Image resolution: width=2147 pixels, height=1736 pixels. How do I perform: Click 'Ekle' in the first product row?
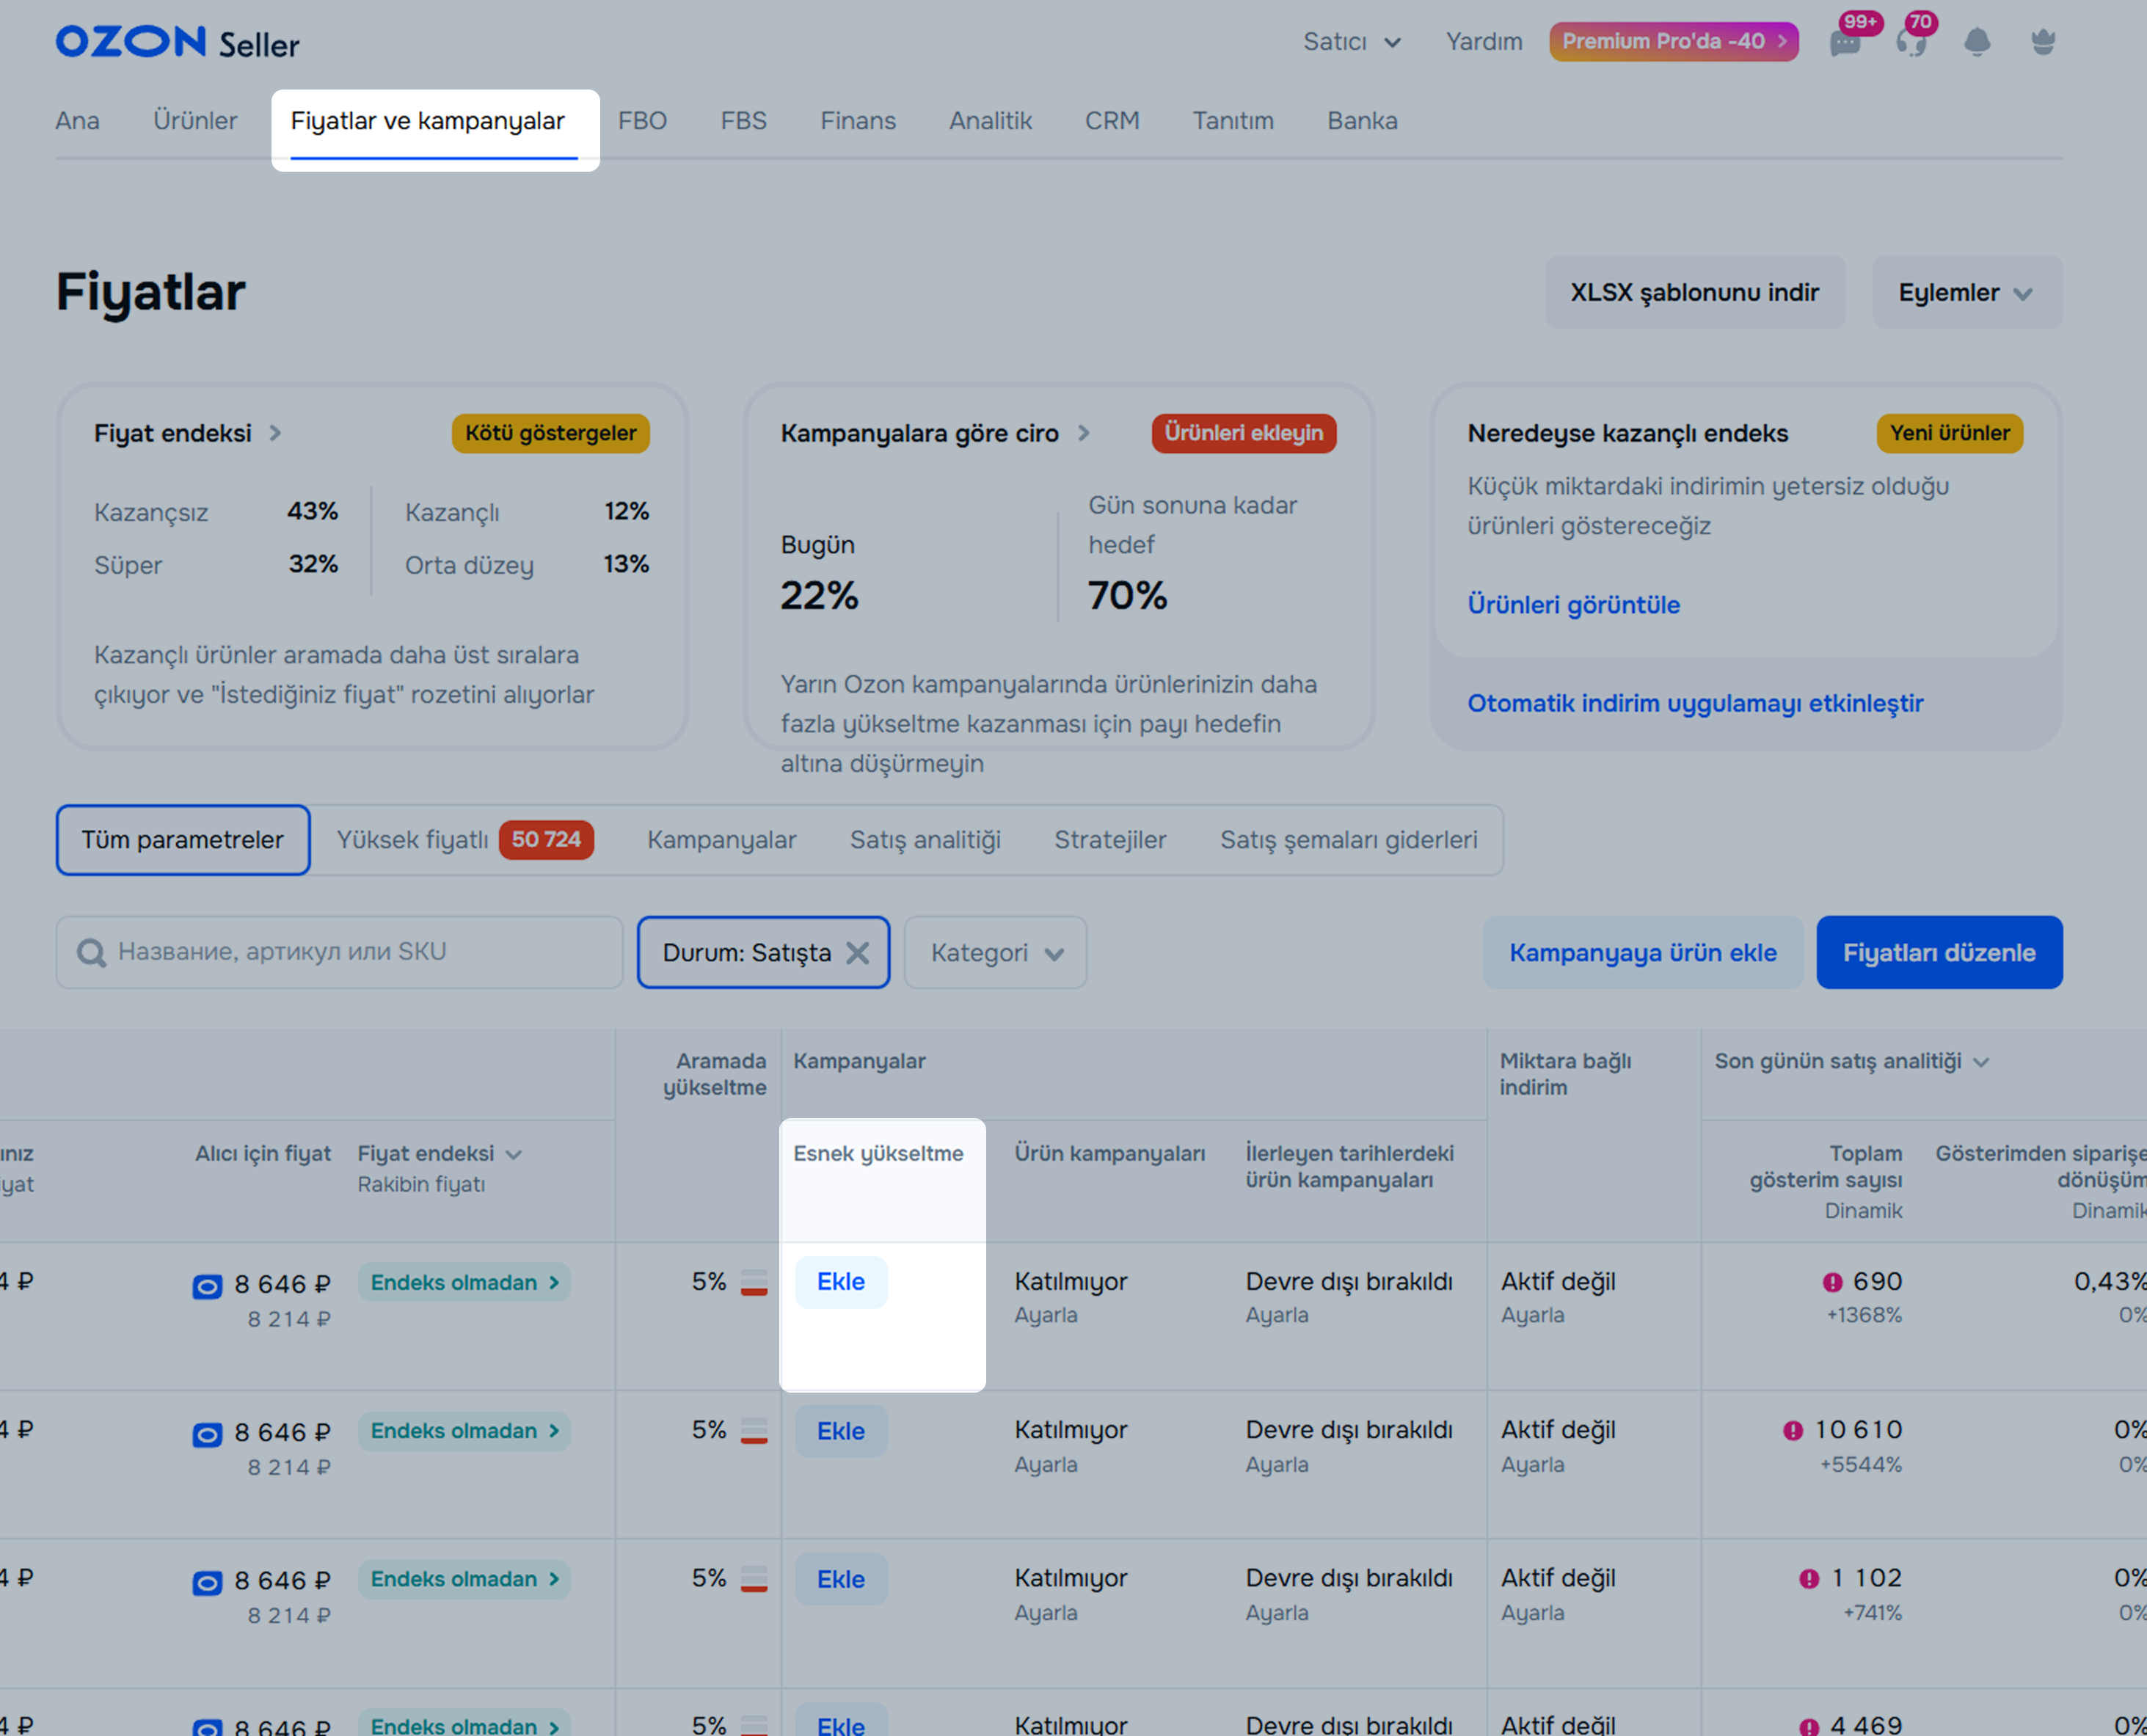[840, 1282]
